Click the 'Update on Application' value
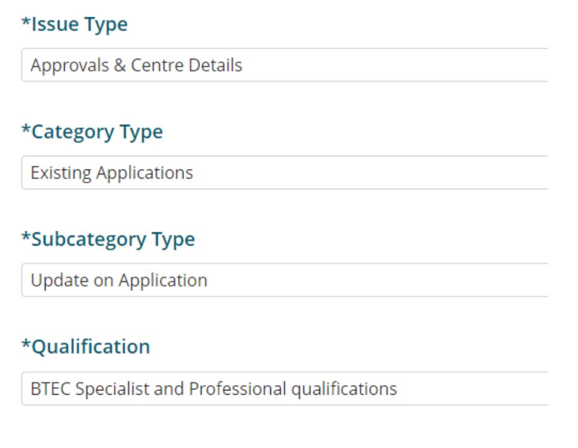The height and width of the screenshot is (448, 578). coord(119,280)
